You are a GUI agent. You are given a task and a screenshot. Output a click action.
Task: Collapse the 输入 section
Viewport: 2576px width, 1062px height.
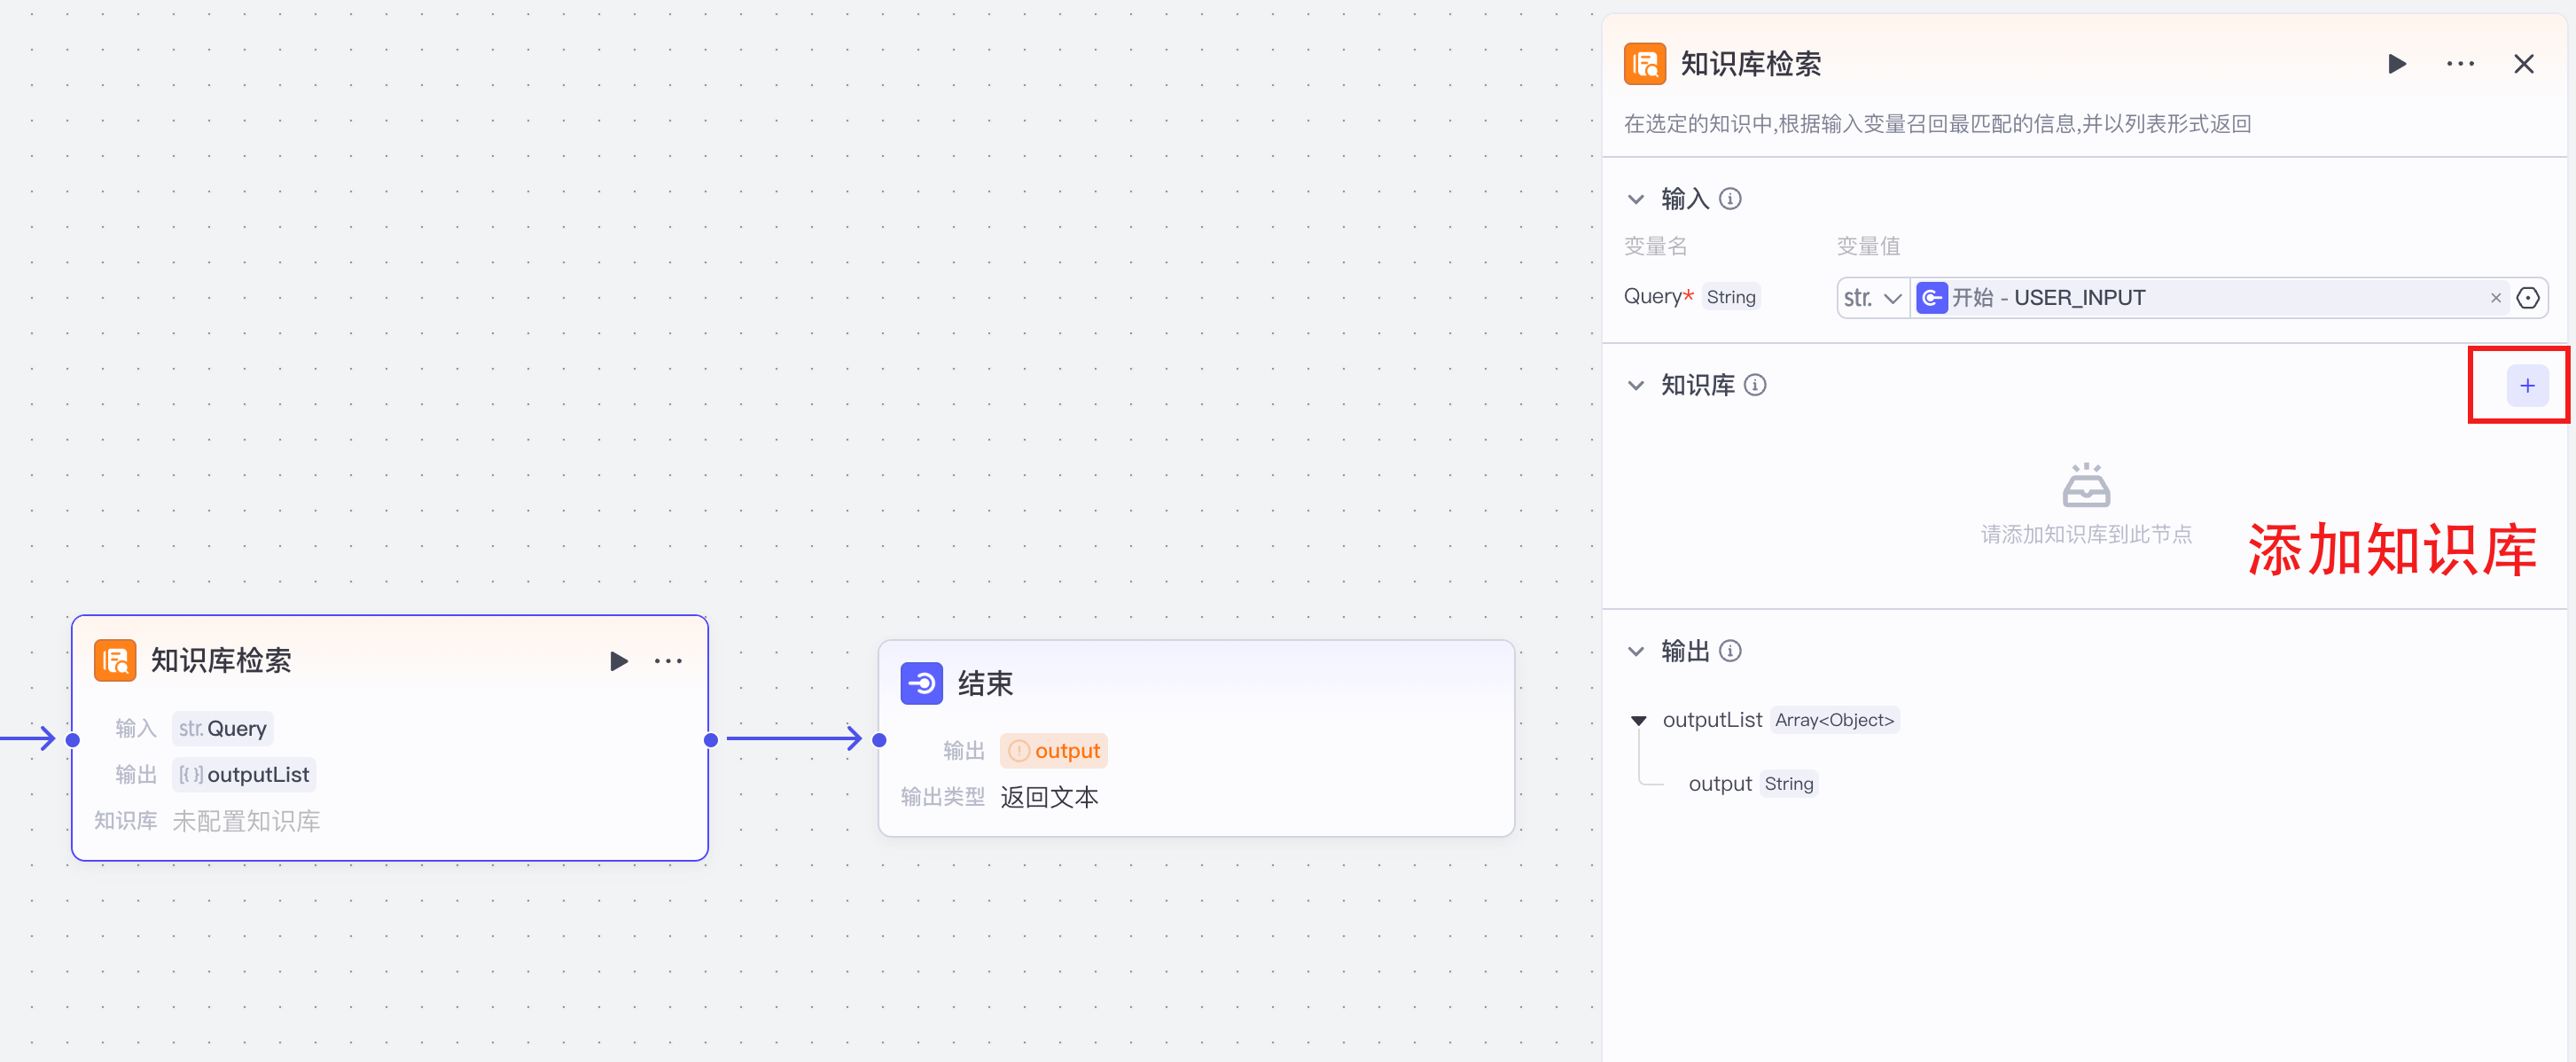point(1636,198)
